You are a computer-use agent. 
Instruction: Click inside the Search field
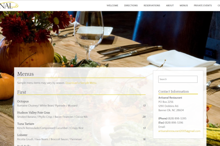(x=178, y=79)
